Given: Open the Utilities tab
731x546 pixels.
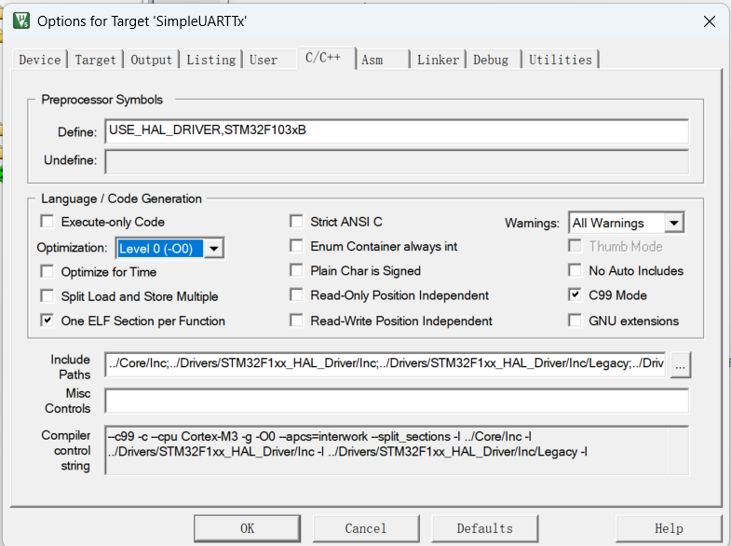Looking at the screenshot, I should pos(560,61).
